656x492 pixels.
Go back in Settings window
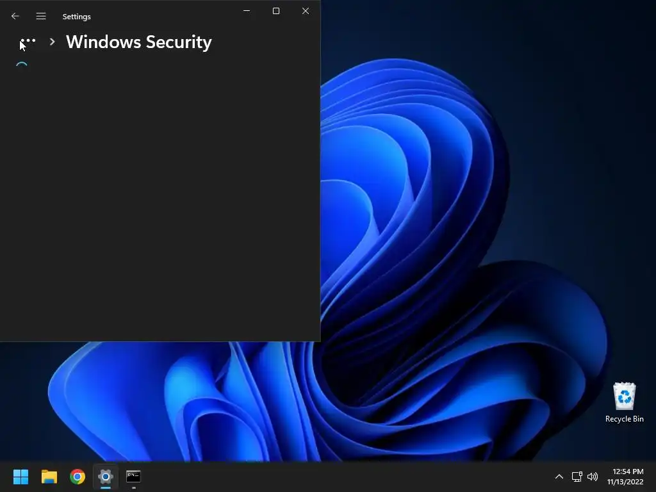[x=15, y=16]
